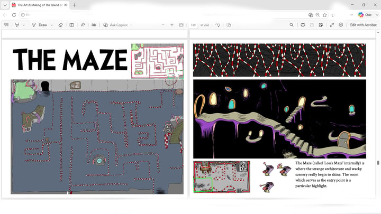Click Save as icon
This screenshot has height=214, width=381.
321,25
